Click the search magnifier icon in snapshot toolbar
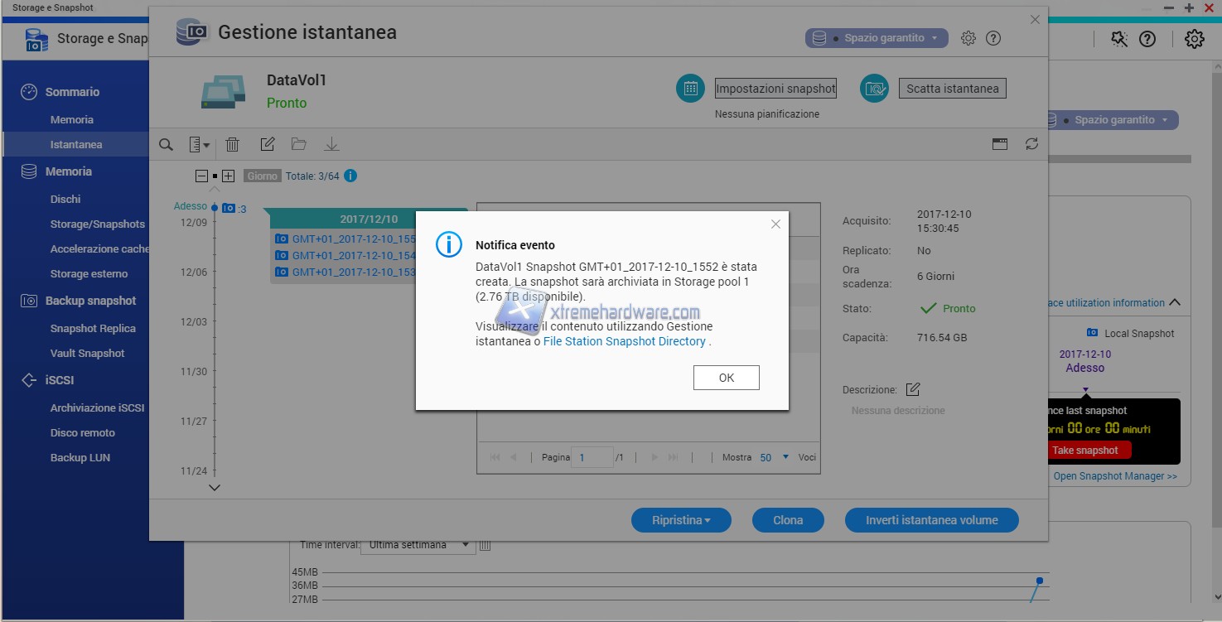1222x622 pixels. click(x=166, y=145)
